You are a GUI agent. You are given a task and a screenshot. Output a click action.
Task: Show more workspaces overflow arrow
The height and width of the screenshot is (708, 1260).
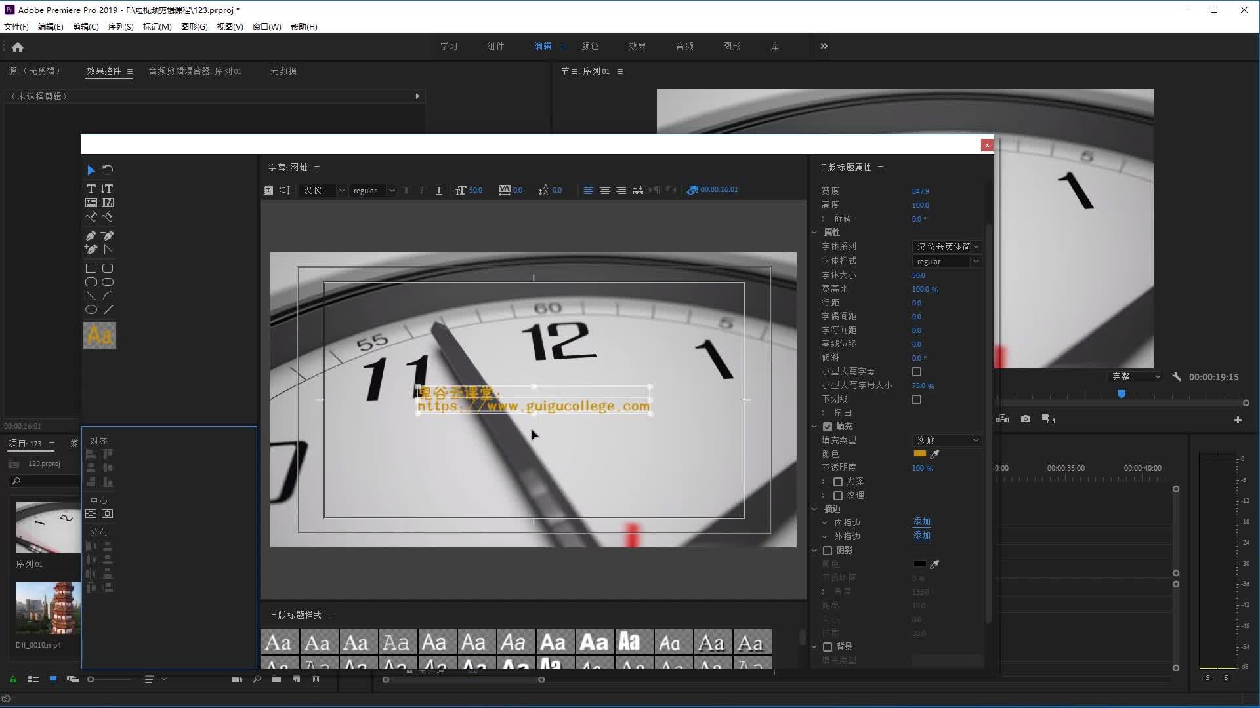pos(824,47)
